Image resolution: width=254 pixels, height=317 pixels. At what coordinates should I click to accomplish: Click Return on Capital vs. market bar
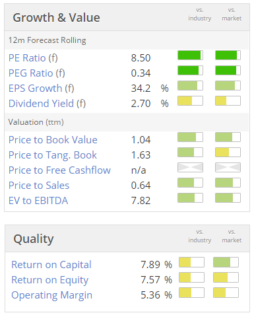[x=226, y=262]
